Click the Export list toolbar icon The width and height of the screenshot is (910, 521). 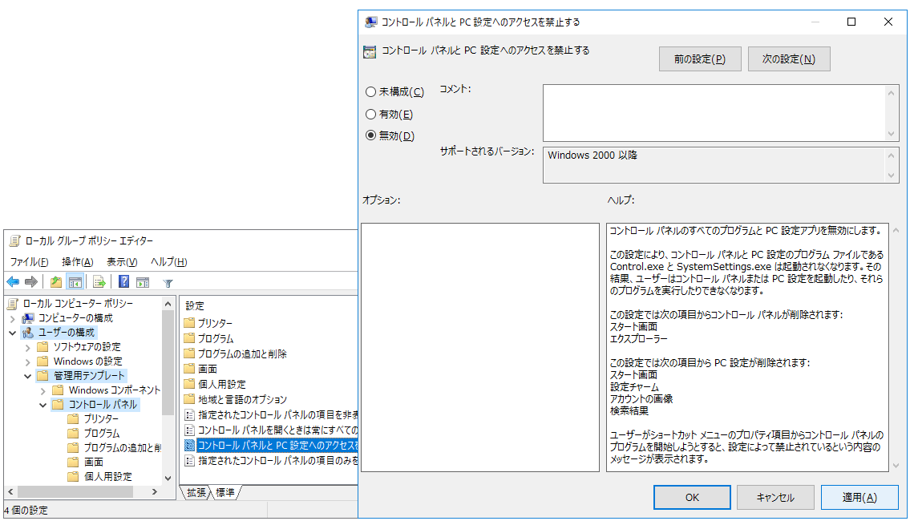point(99,282)
